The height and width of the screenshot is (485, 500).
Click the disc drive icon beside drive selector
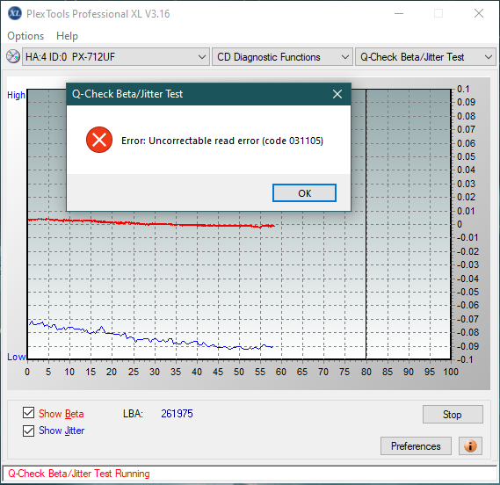[x=13, y=57]
